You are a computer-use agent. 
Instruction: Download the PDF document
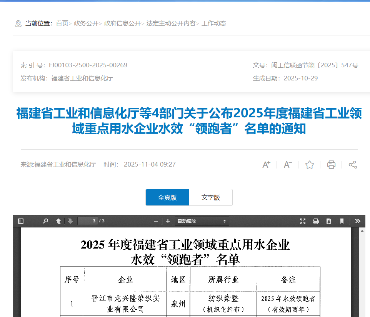[x=329, y=221]
